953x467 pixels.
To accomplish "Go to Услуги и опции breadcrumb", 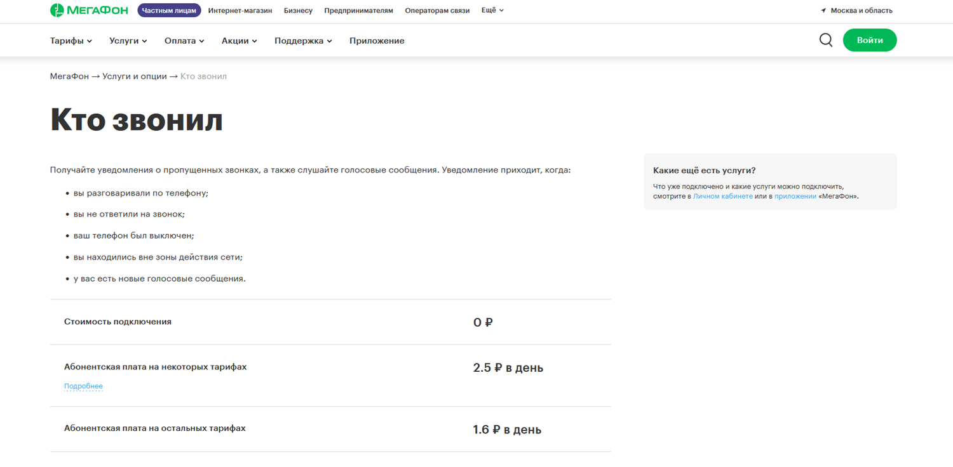I will pos(135,76).
